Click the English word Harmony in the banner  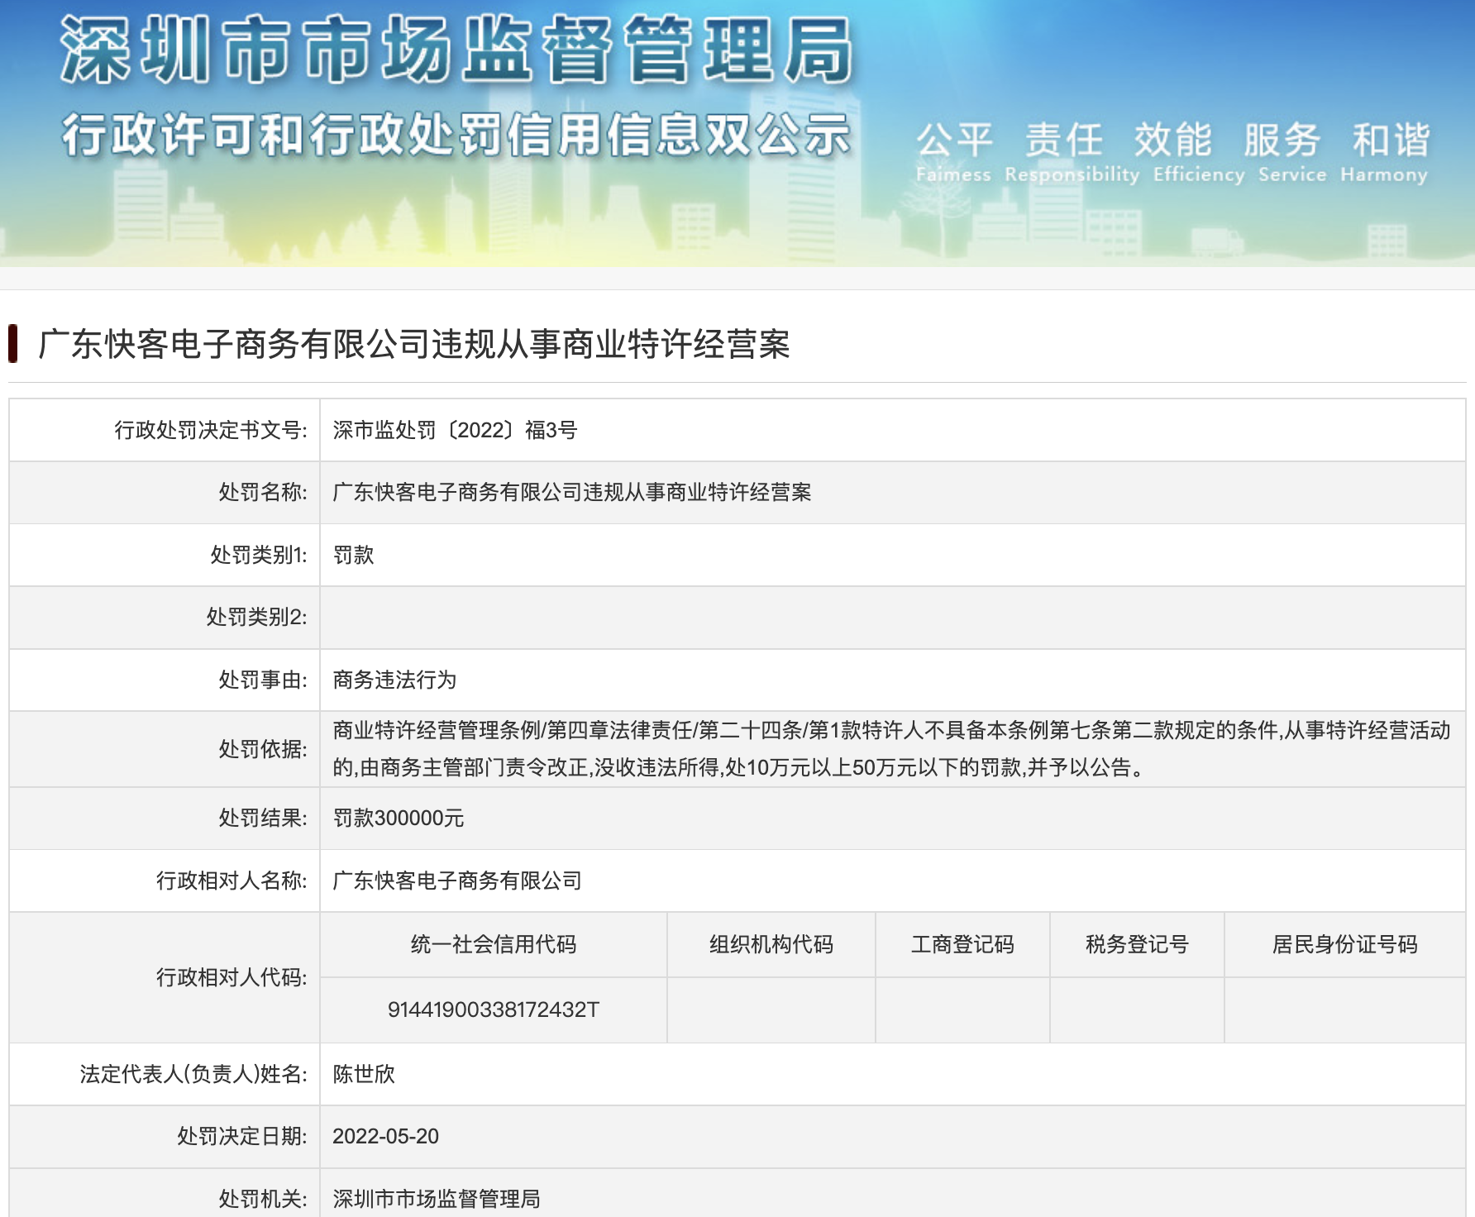pos(1384,174)
